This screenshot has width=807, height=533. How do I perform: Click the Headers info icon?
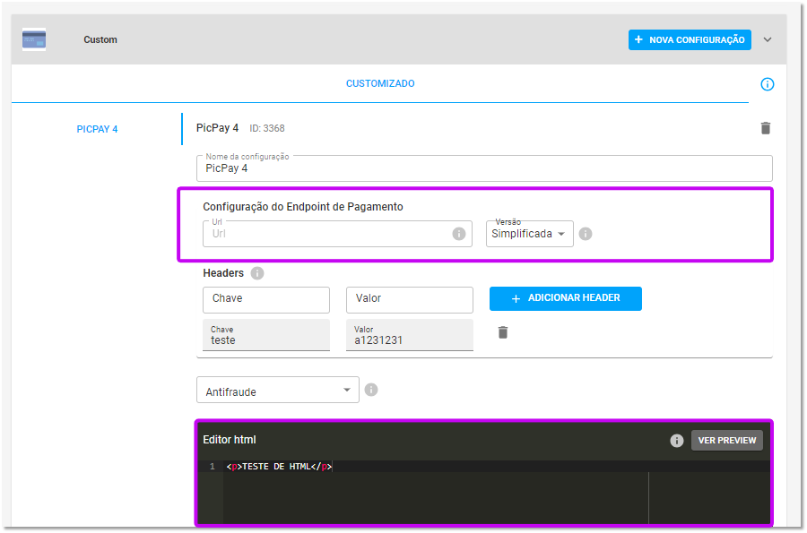257,273
